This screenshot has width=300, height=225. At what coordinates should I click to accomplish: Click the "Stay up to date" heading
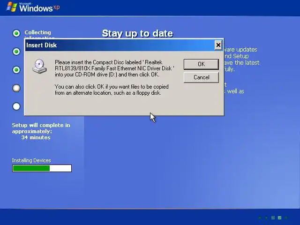[137, 33]
